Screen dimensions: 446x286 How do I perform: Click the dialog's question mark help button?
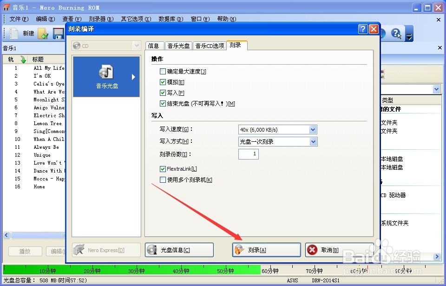point(363,29)
